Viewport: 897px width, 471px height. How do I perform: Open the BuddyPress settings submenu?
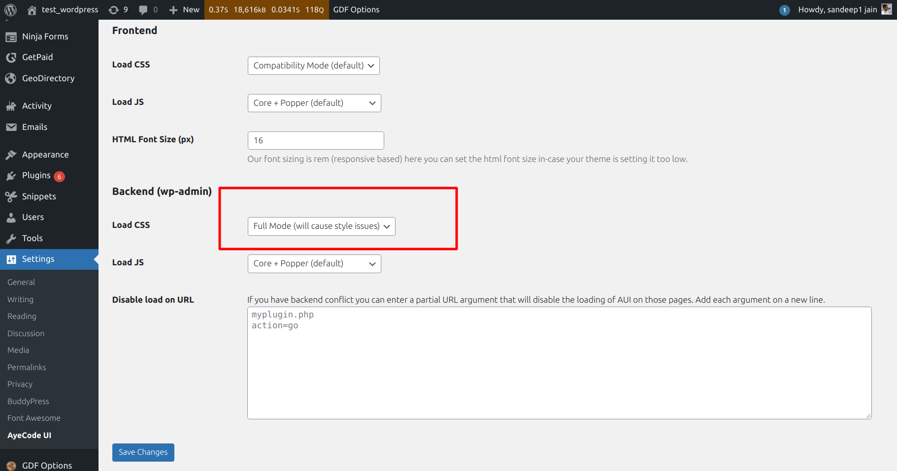point(28,401)
